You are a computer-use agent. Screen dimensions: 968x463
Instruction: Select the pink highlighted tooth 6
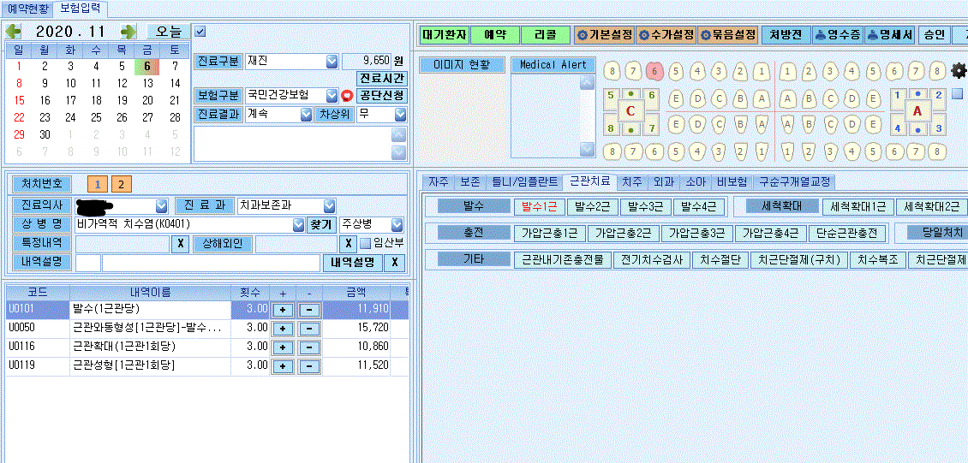[x=654, y=71]
